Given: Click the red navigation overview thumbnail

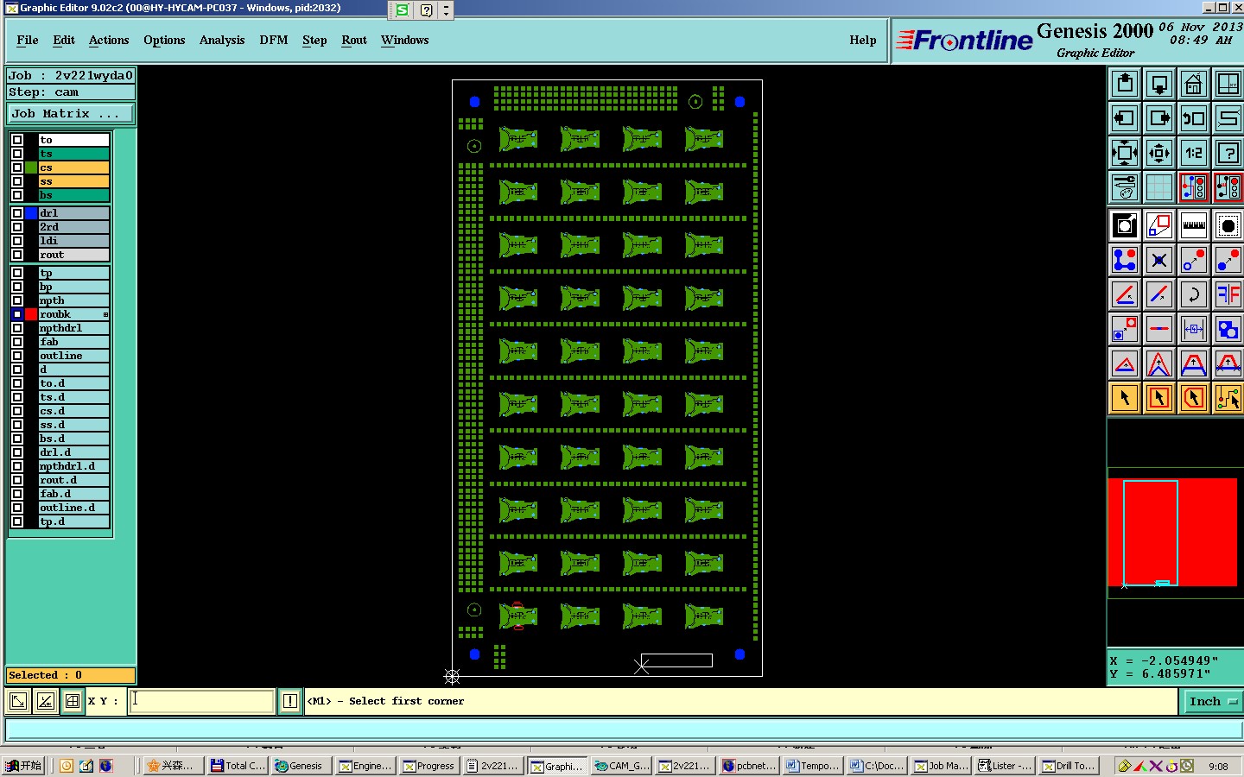Looking at the screenshot, I should (x=1172, y=533).
